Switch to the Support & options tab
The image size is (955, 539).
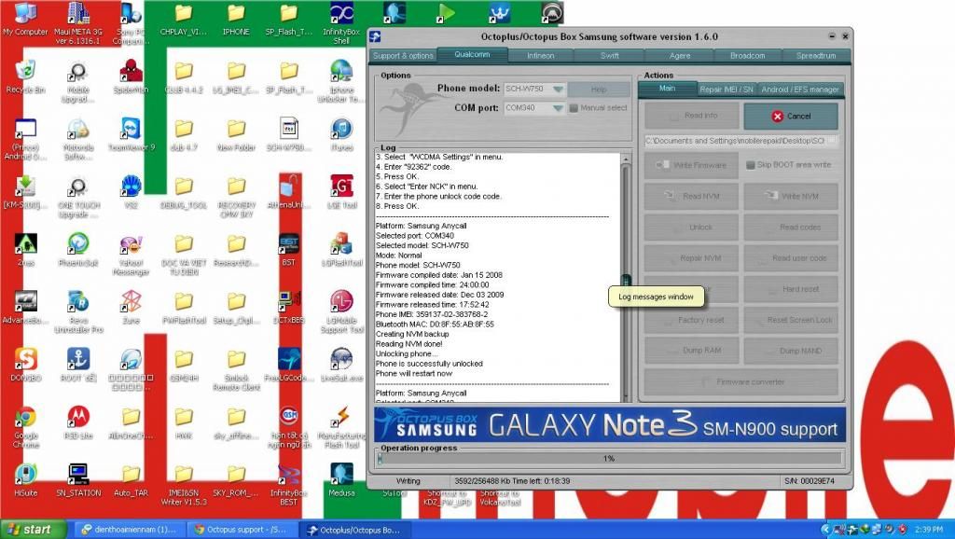(403, 56)
